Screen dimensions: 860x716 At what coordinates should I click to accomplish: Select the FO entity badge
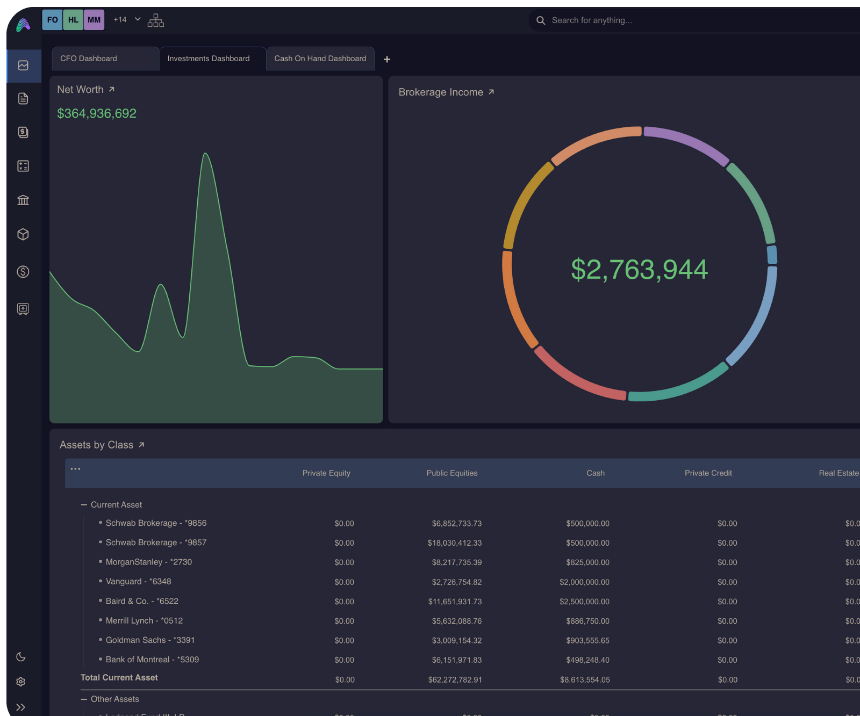pos(52,20)
